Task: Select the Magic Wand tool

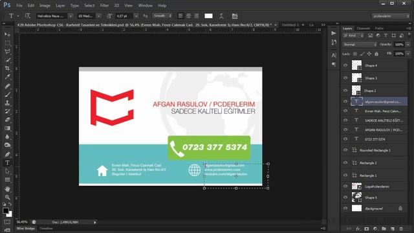Action: [x=7, y=60]
